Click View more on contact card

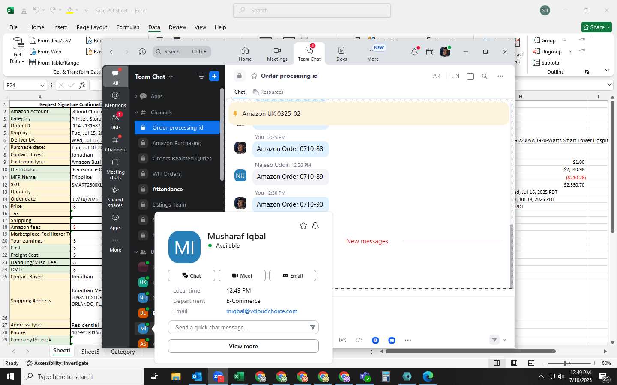(x=243, y=346)
